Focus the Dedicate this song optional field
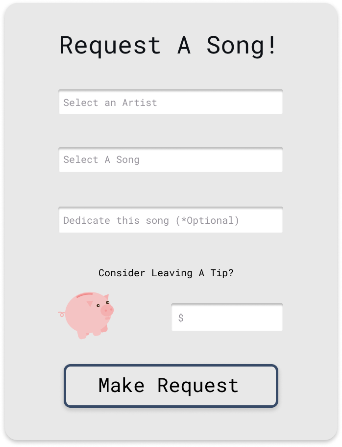Screen dimensions: 342x447 tap(171, 220)
